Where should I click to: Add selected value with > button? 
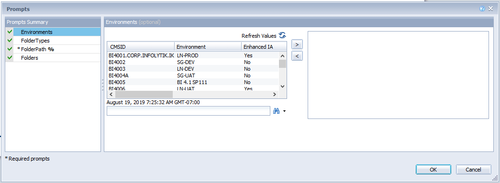coord(297,44)
